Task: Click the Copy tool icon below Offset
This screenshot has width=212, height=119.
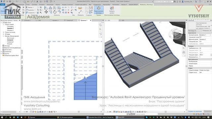Action: tap(50, 12)
